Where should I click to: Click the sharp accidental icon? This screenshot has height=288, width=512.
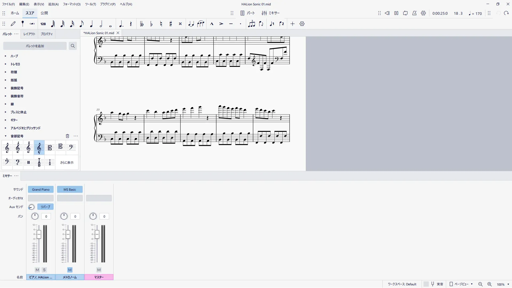tap(171, 24)
